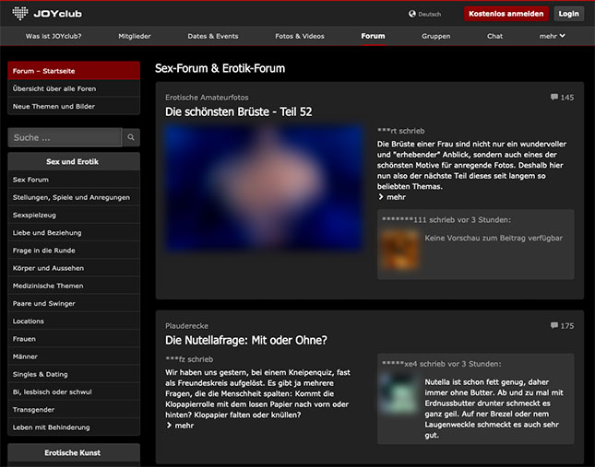
Task: Click '***rt schrieb' author text
Action: [400, 131]
